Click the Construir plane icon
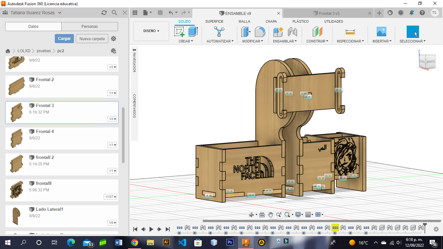This screenshot has height=249, width=443. coord(317,32)
